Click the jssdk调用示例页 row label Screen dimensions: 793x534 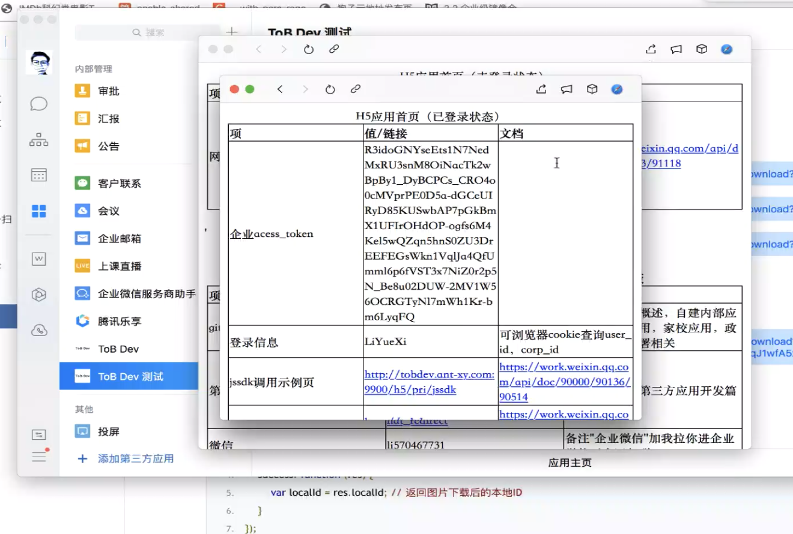point(272,382)
